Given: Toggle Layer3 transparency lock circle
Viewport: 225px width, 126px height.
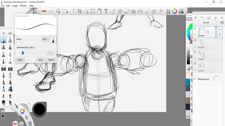Looking at the screenshot, I should coord(195,47).
